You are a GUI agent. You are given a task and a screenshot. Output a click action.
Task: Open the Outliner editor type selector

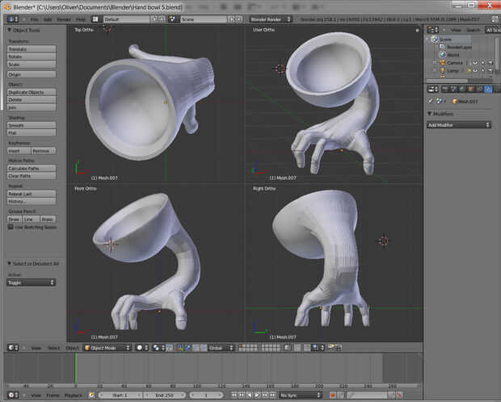point(432,30)
